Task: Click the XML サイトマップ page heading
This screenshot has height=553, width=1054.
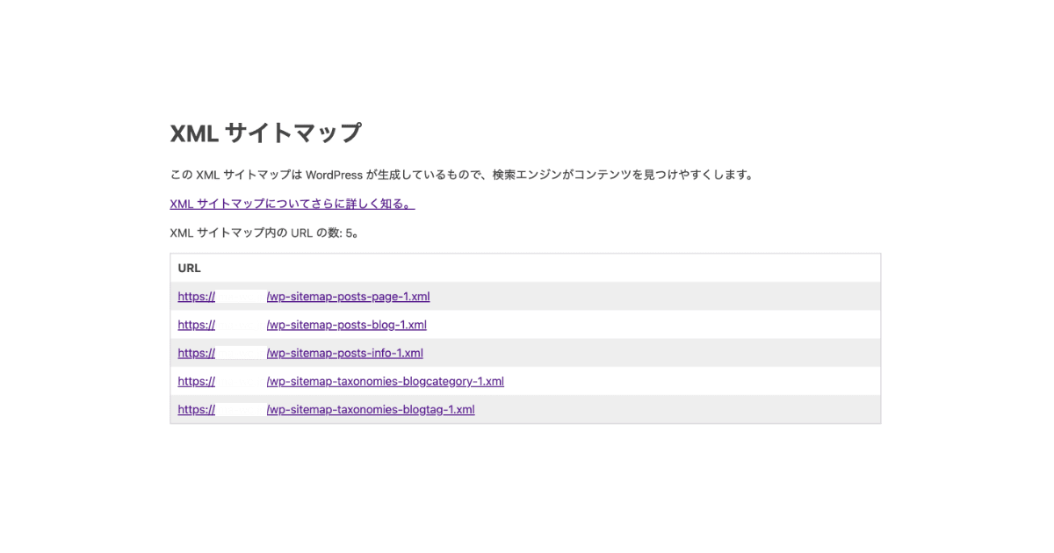Action: pos(265,133)
